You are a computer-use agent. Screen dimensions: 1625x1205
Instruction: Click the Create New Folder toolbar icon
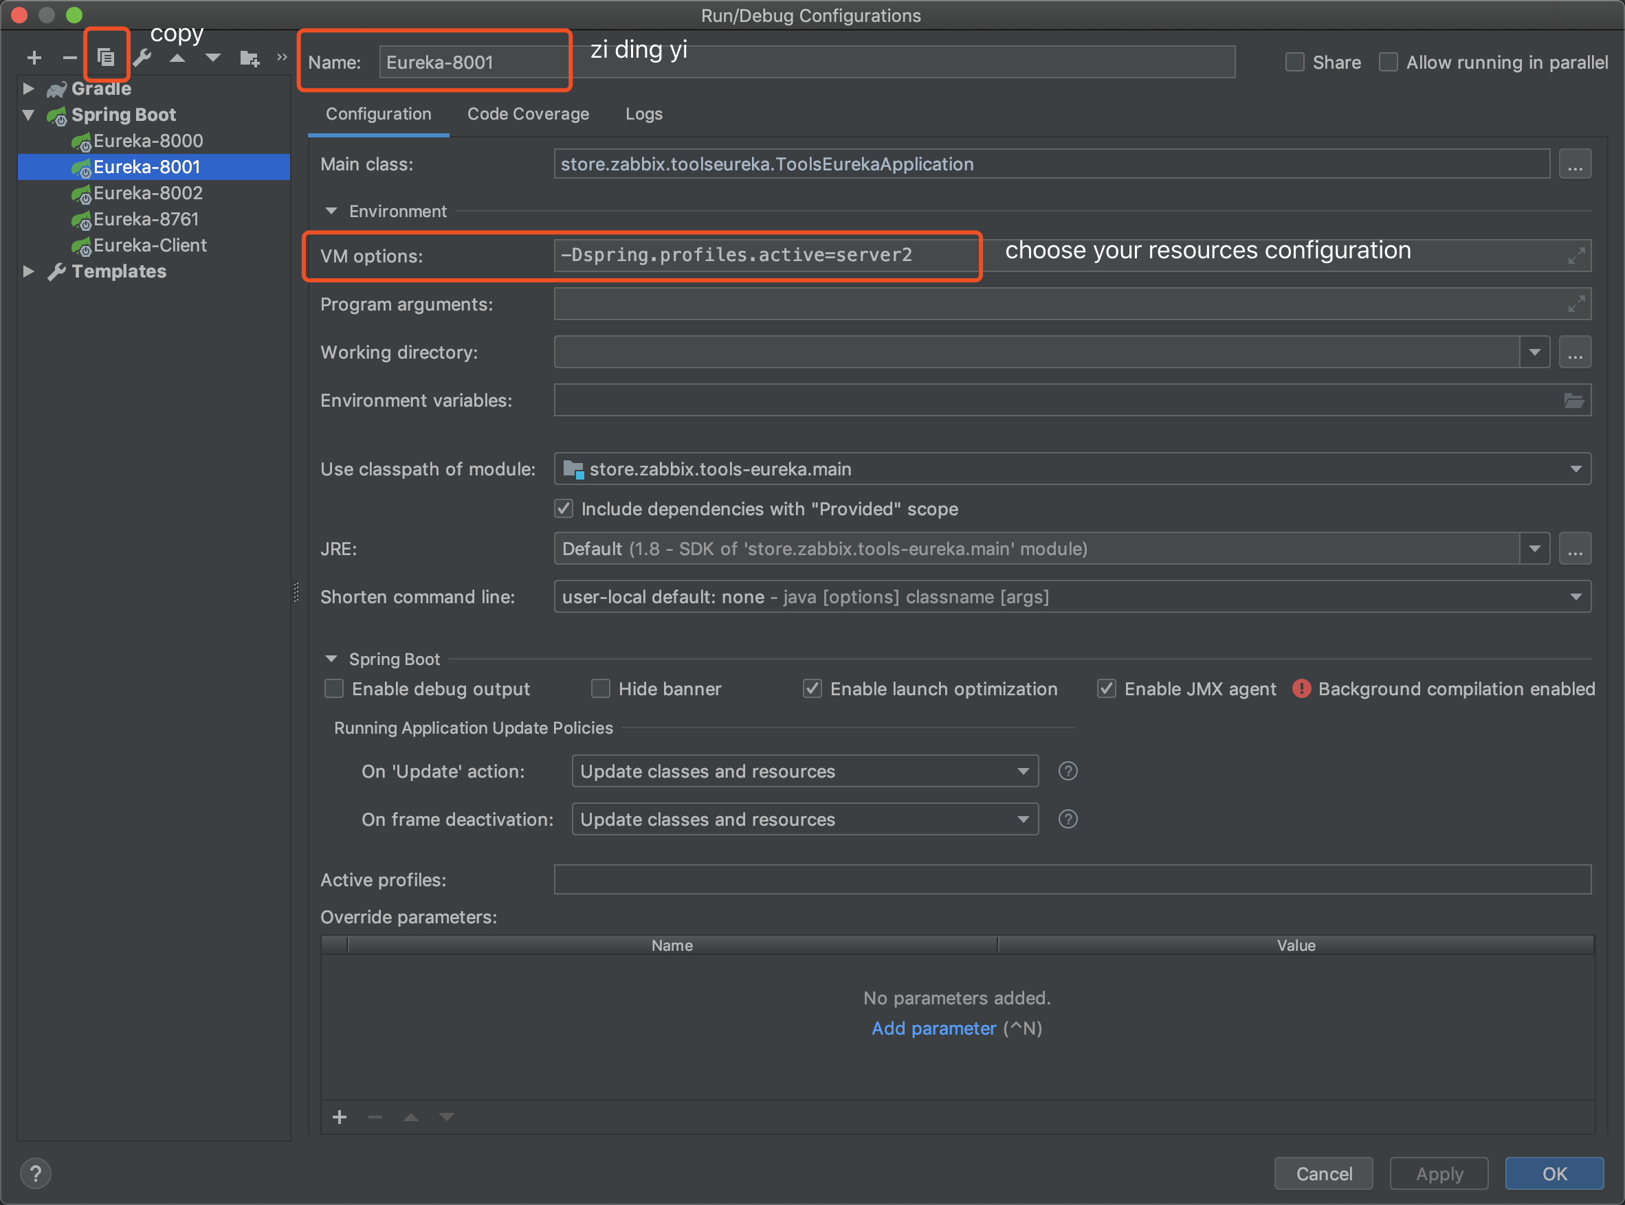click(250, 58)
